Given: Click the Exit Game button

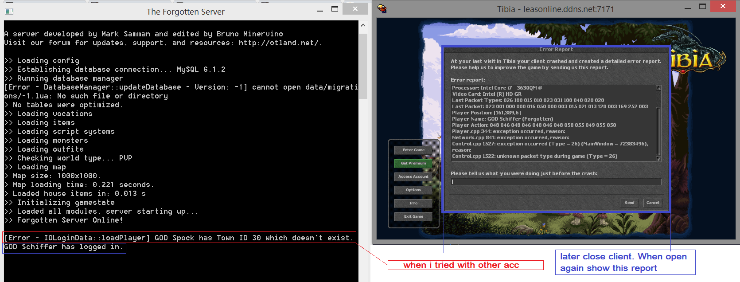Looking at the screenshot, I should tap(413, 216).
